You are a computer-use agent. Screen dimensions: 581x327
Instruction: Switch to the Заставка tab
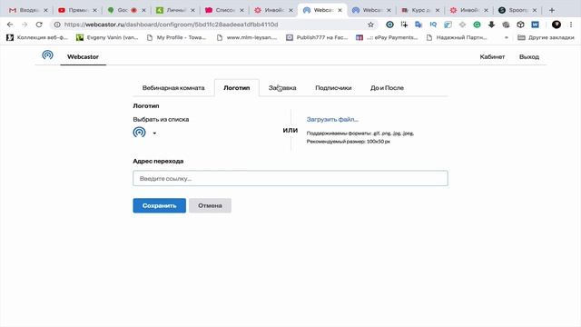[x=282, y=88]
